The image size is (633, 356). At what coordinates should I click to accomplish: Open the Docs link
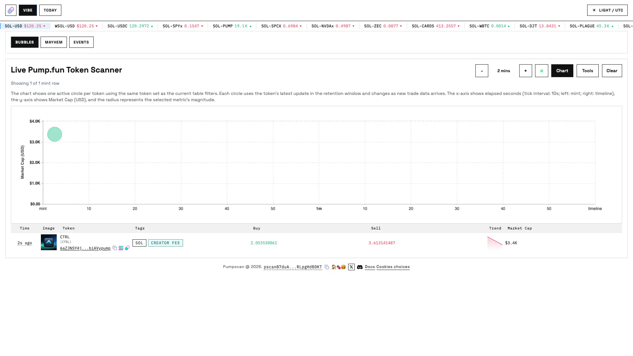click(370, 267)
